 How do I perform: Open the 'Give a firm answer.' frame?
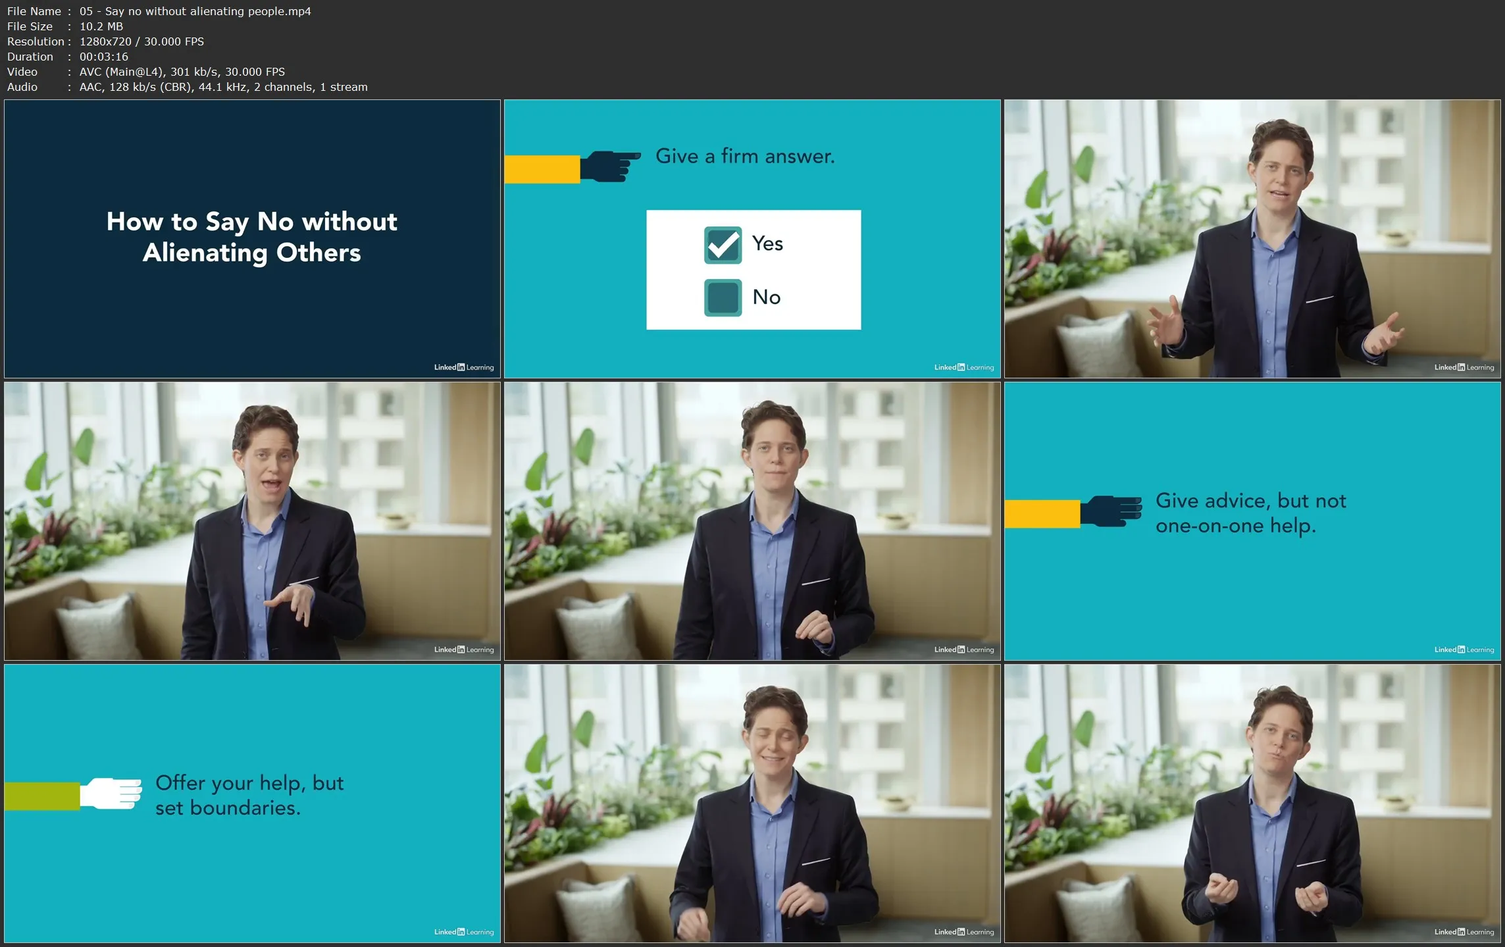tap(752, 239)
